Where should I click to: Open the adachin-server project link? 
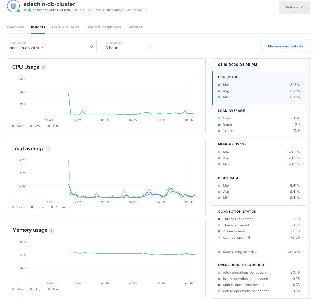[x=43, y=10]
